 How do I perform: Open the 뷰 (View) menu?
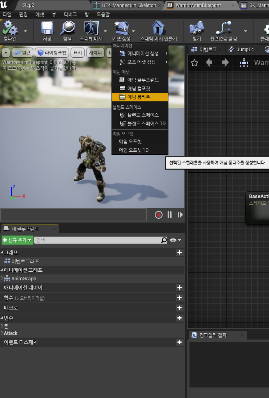54,14
